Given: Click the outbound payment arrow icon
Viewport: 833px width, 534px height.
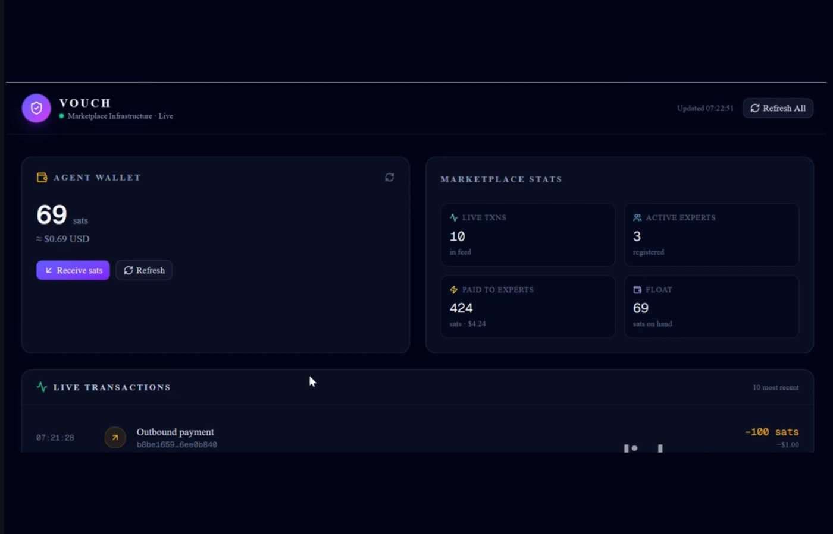Looking at the screenshot, I should [x=115, y=438].
